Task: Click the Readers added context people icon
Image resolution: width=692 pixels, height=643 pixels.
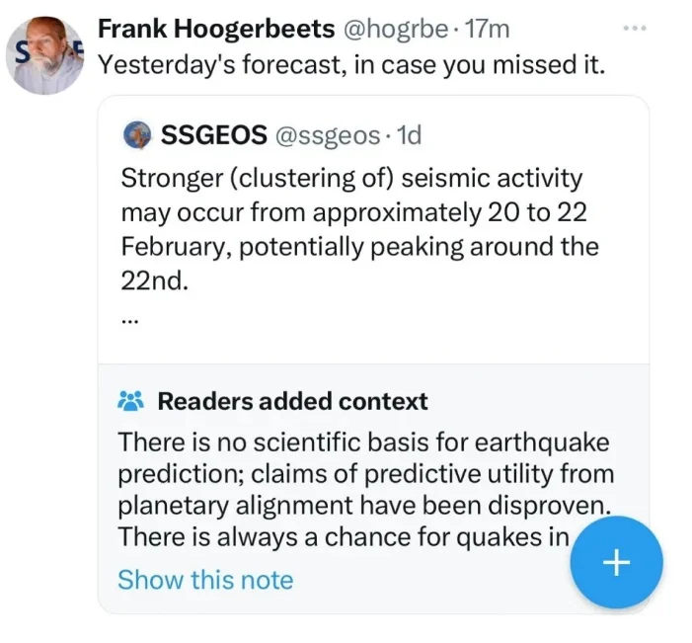Action: pos(131,401)
